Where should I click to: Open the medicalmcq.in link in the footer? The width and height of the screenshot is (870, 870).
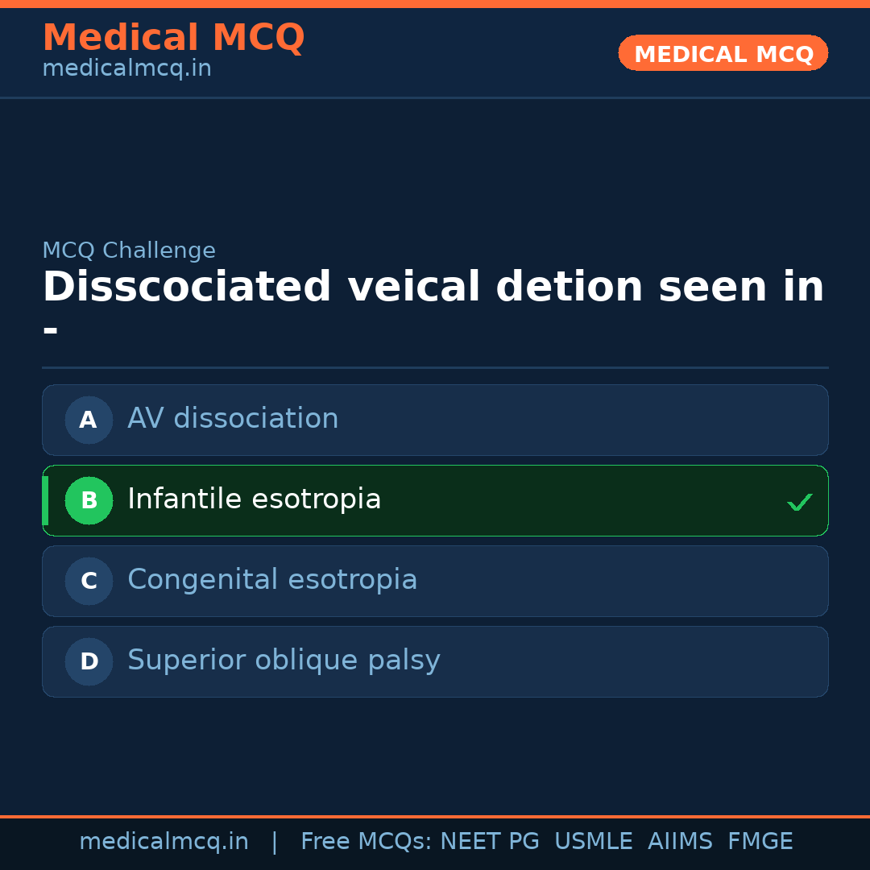[164, 842]
